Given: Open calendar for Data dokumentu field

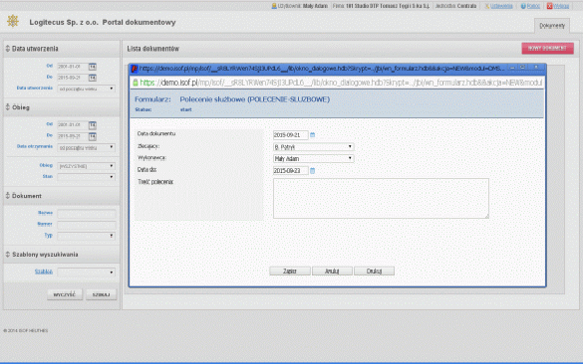Looking at the screenshot, I should pos(312,135).
